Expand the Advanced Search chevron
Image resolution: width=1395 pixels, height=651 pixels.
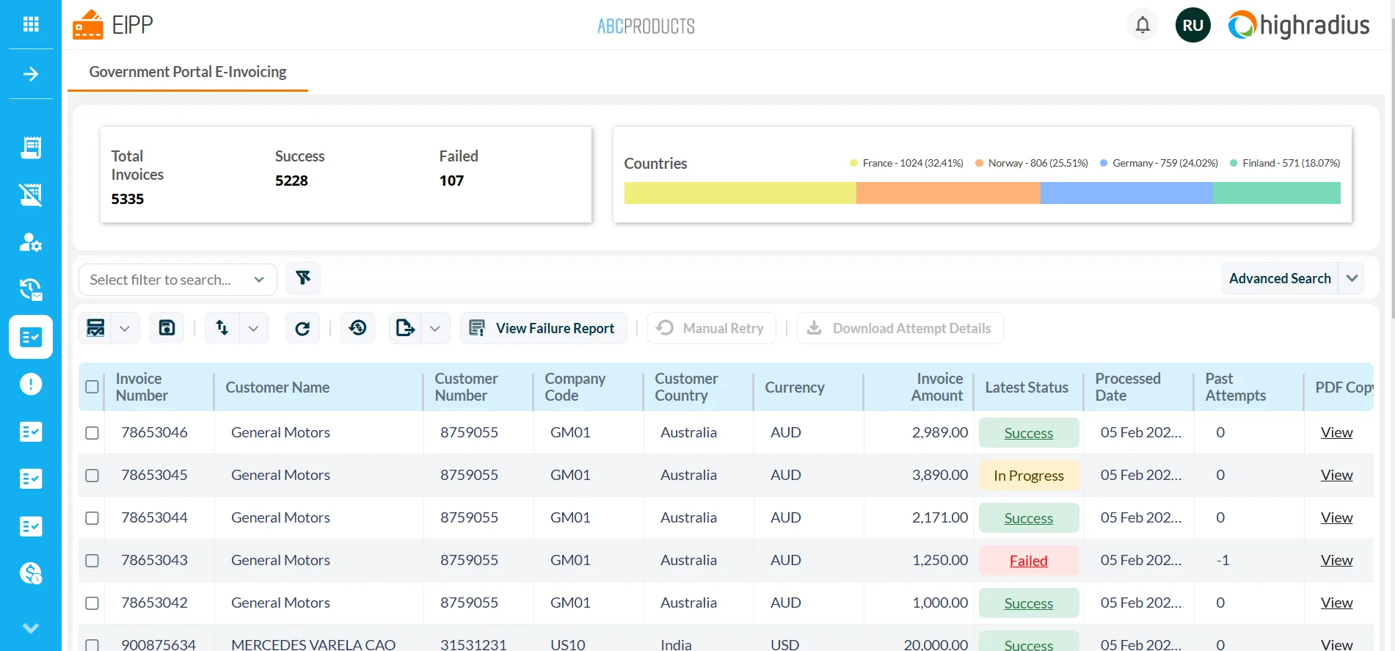click(x=1352, y=278)
